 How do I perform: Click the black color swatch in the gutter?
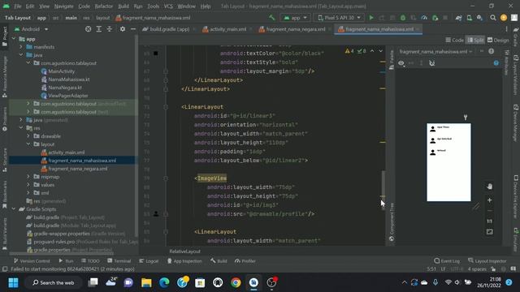[x=156, y=54]
